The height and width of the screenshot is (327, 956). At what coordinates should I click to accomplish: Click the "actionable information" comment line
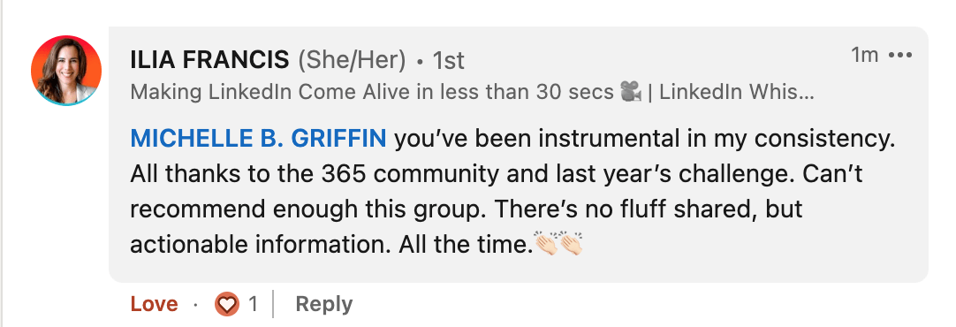coord(262,245)
